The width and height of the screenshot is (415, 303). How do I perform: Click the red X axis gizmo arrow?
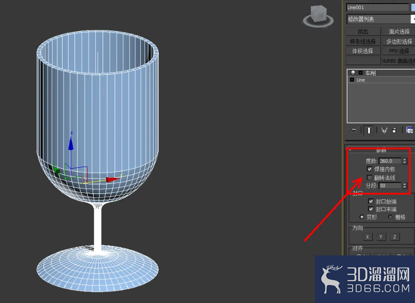point(113,180)
